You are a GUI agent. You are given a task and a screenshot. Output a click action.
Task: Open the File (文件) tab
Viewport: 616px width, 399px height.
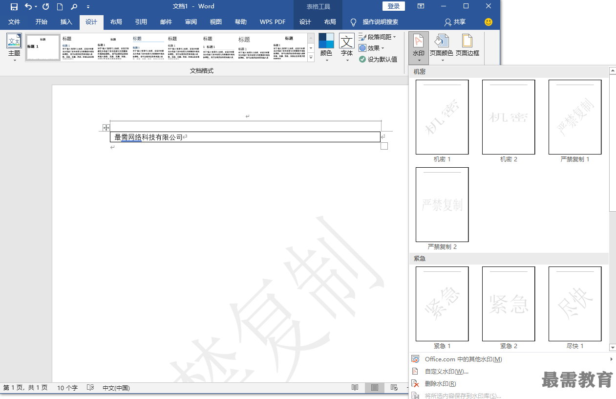pyautogui.click(x=14, y=22)
